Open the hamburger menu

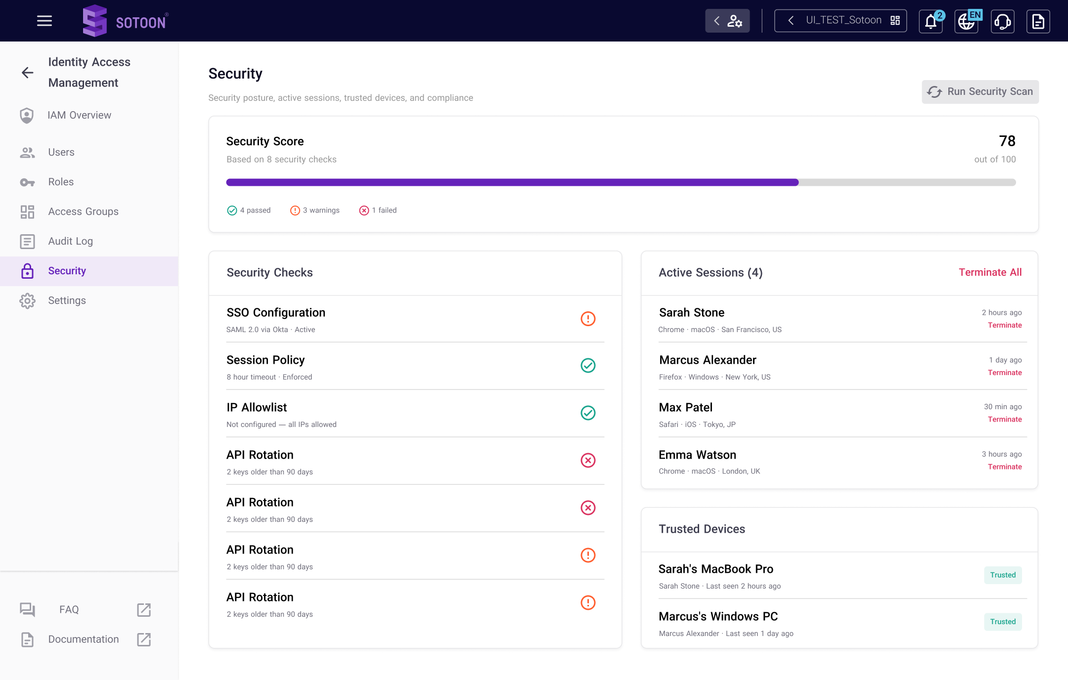pyautogui.click(x=44, y=21)
